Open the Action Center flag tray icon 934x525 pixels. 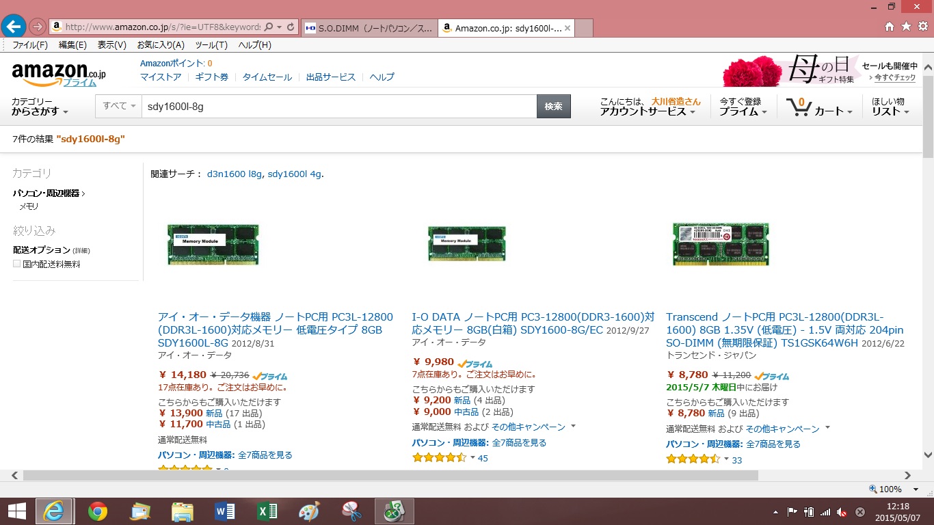coord(792,511)
